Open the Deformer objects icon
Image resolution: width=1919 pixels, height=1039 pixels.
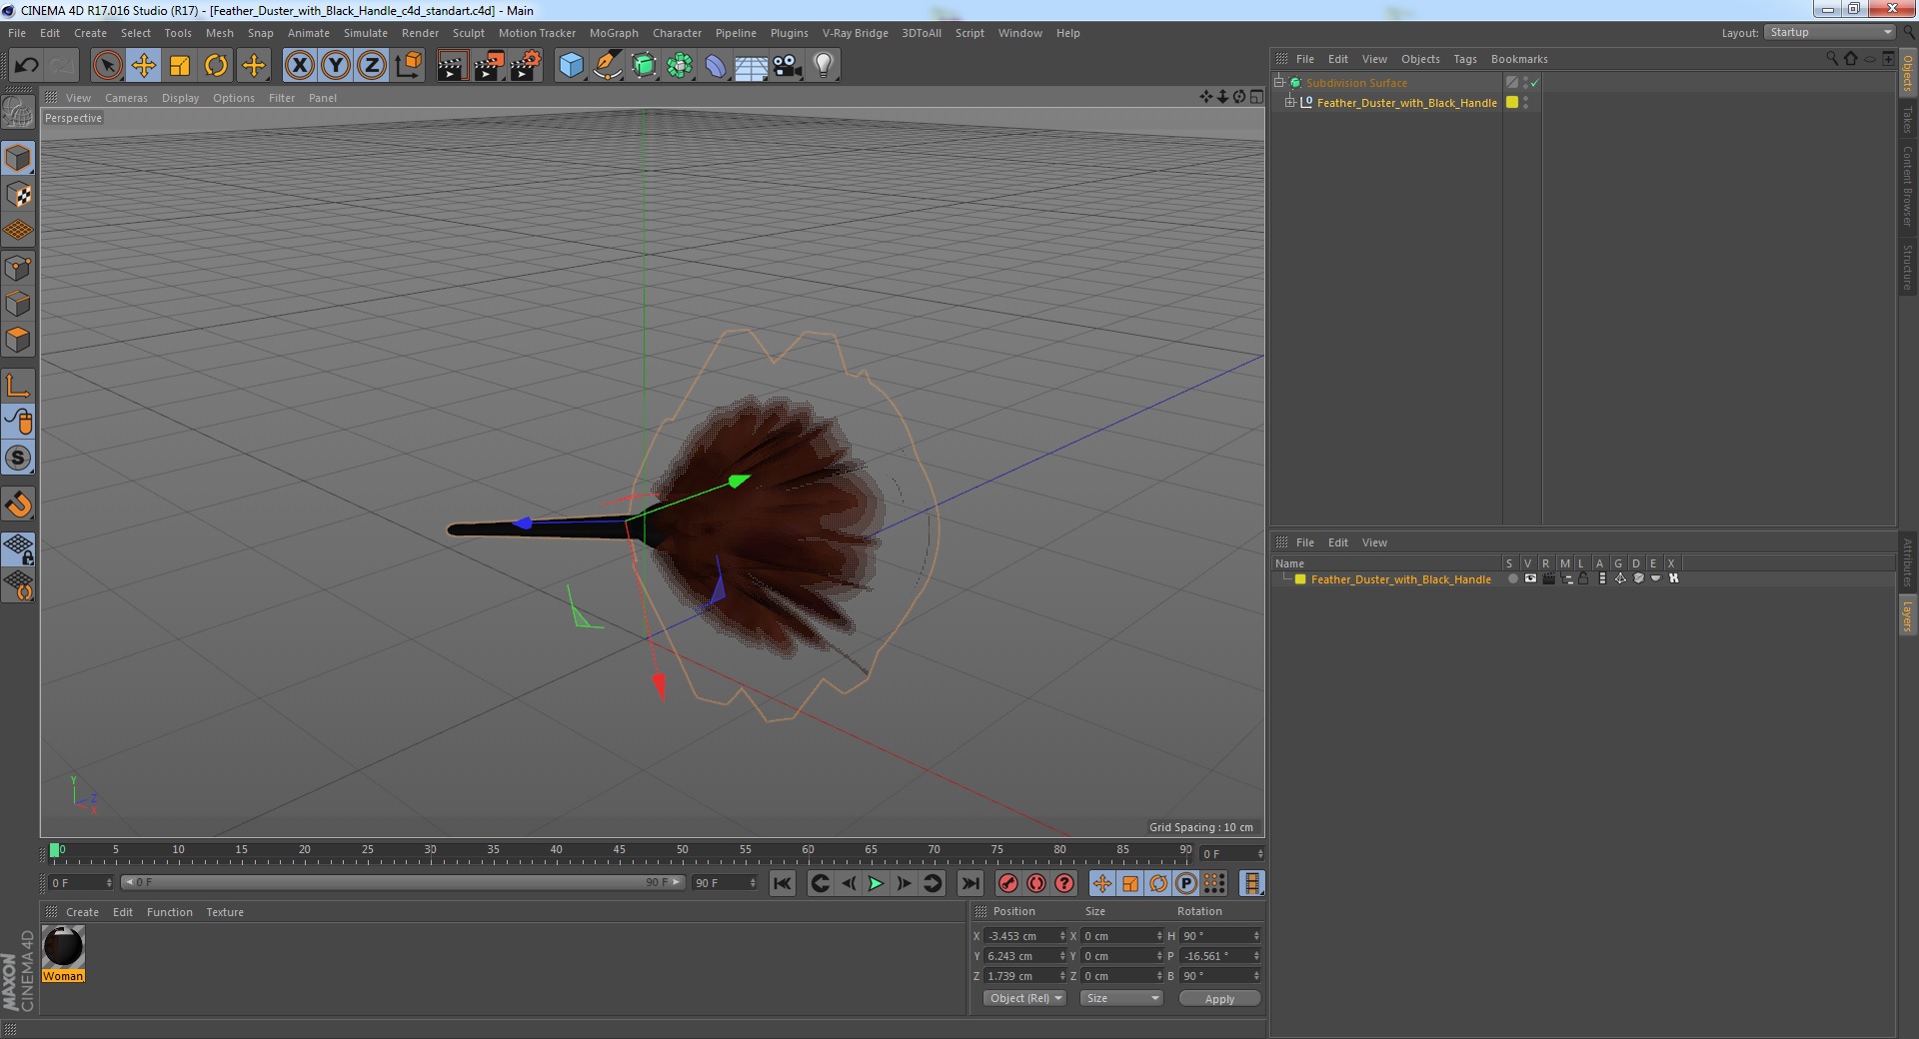click(x=716, y=66)
